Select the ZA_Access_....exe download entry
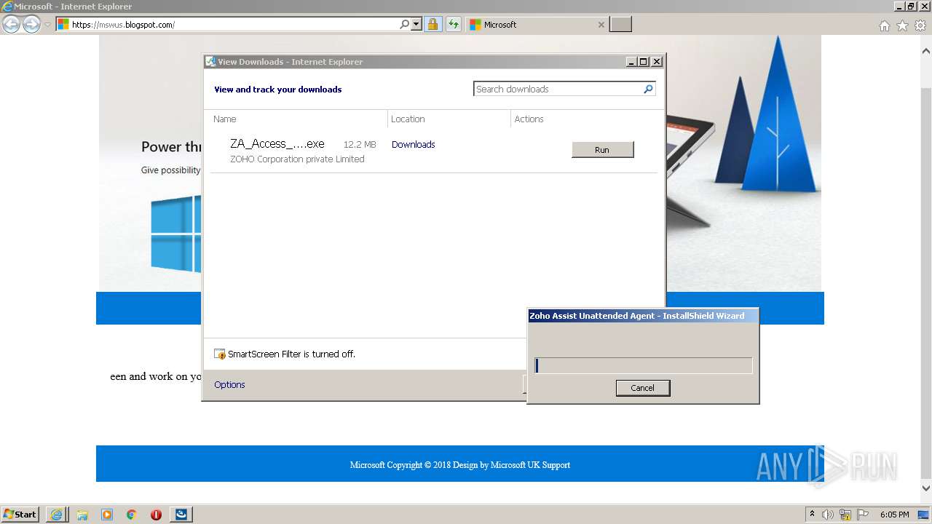Image resolution: width=932 pixels, height=524 pixels. click(434, 151)
